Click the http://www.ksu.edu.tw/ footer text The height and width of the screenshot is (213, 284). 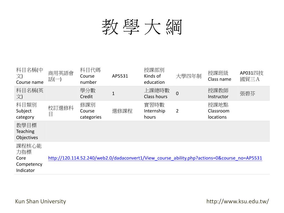click(238, 201)
